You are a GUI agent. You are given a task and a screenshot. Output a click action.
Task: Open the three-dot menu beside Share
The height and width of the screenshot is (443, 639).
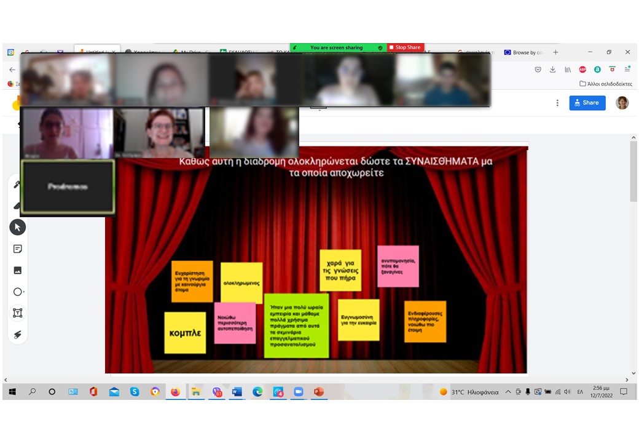coord(557,103)
